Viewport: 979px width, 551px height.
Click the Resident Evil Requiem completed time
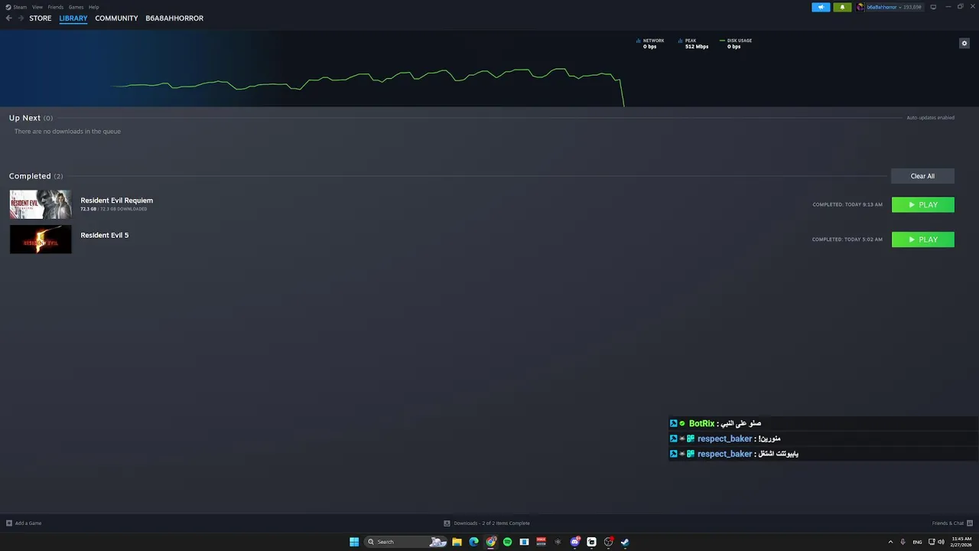click(847, 205)
